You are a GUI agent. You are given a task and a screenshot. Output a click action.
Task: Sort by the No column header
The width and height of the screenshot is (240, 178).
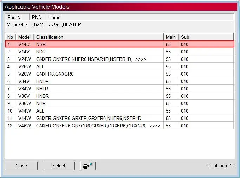11,37
